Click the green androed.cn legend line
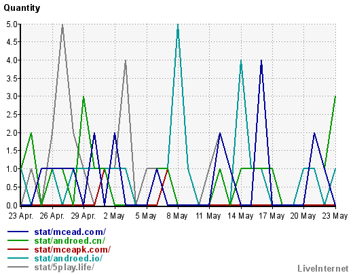 click(x=18, y=240)
